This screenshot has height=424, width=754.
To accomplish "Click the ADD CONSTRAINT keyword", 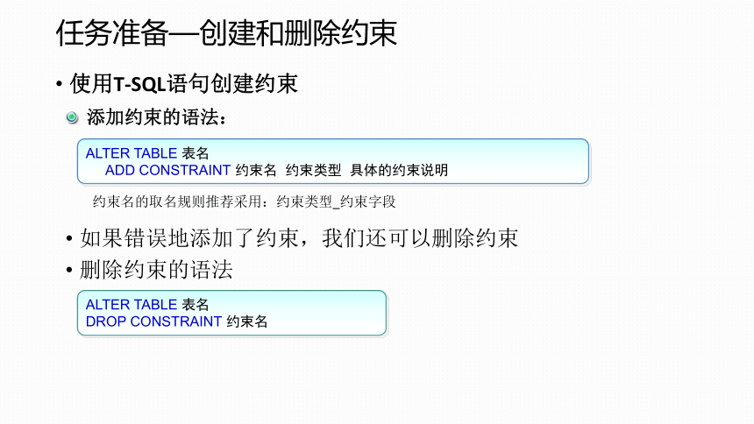I will [167, 170].
